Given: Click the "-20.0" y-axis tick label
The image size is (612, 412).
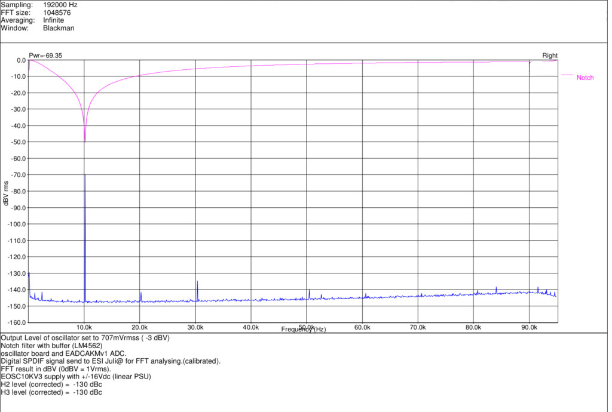Looking at the screenshot, I should pyautogui.click(x=19, y=93).
